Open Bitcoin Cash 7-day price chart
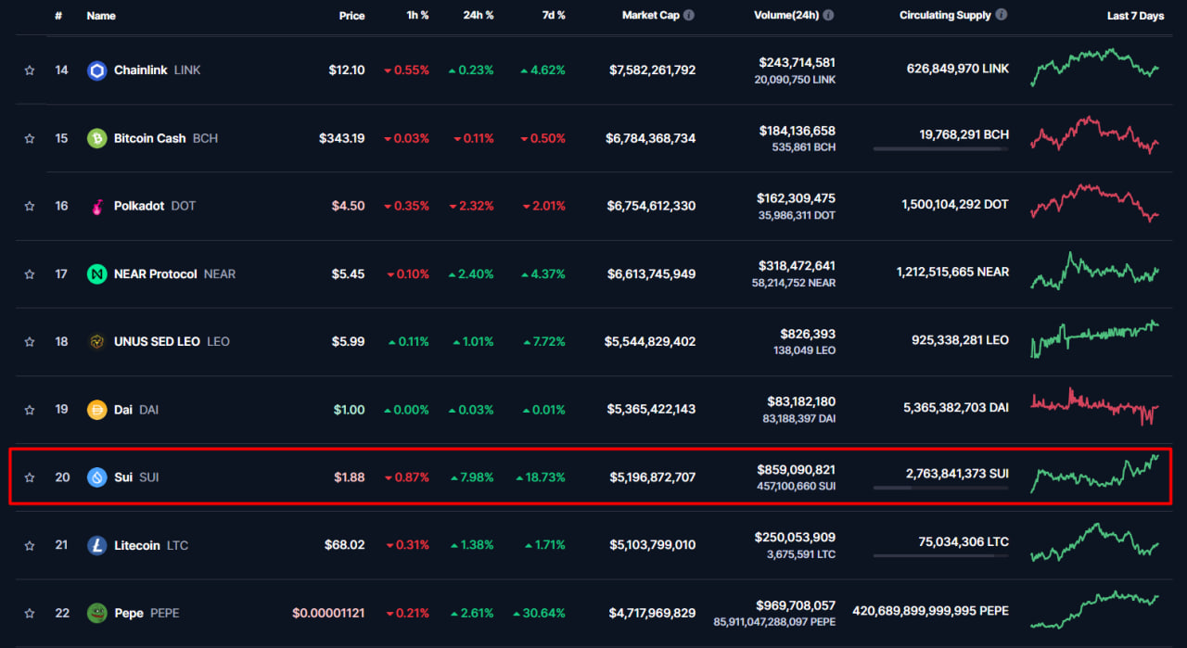Screen dimensions: 1187x648 (1095, 135)
